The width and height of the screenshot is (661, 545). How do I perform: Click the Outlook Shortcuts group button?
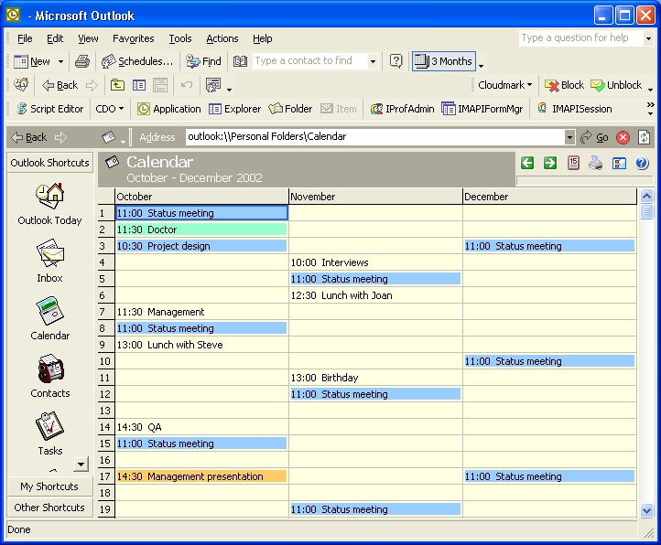pos(49,163)
